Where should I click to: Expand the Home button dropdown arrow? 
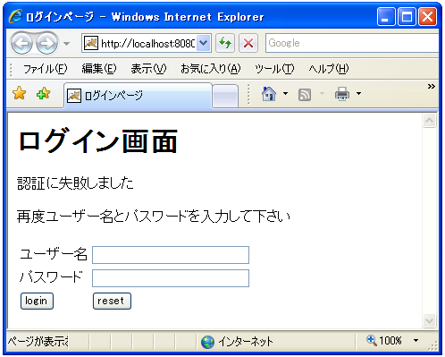click(x=285, y=94)
